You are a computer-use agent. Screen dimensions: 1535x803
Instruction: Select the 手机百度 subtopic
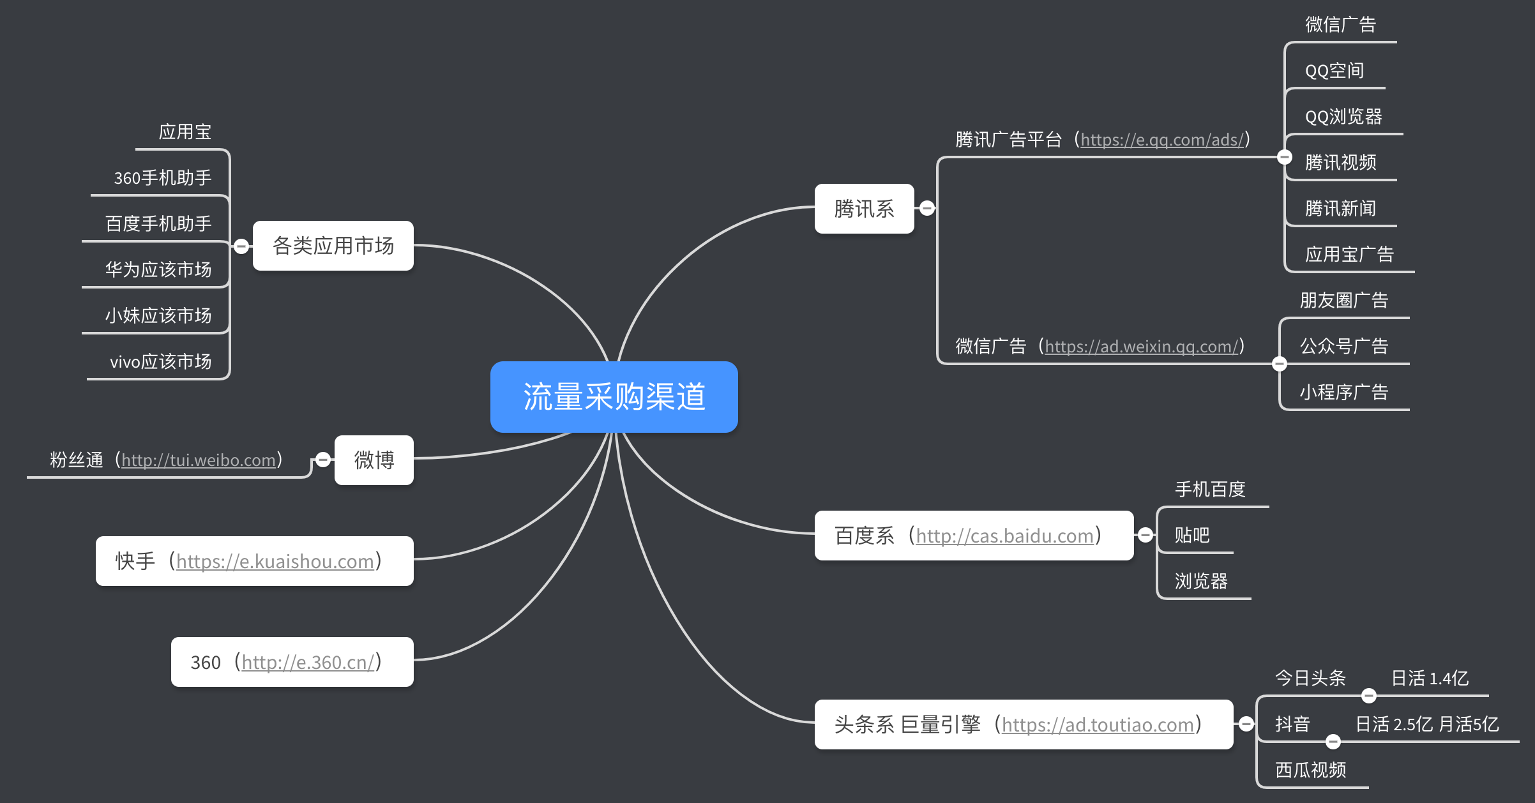coord(1211,490)
